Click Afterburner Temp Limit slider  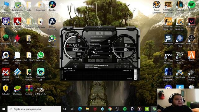point(99,46)
